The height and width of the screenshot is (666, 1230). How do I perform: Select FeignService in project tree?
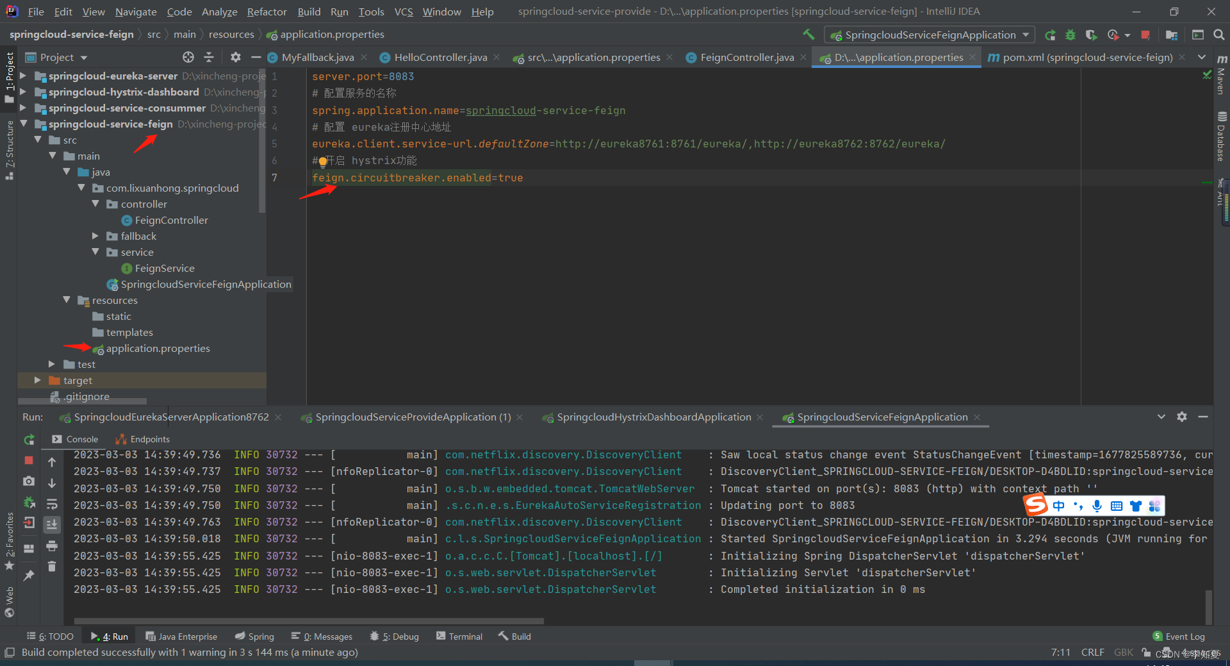(165, 268)
